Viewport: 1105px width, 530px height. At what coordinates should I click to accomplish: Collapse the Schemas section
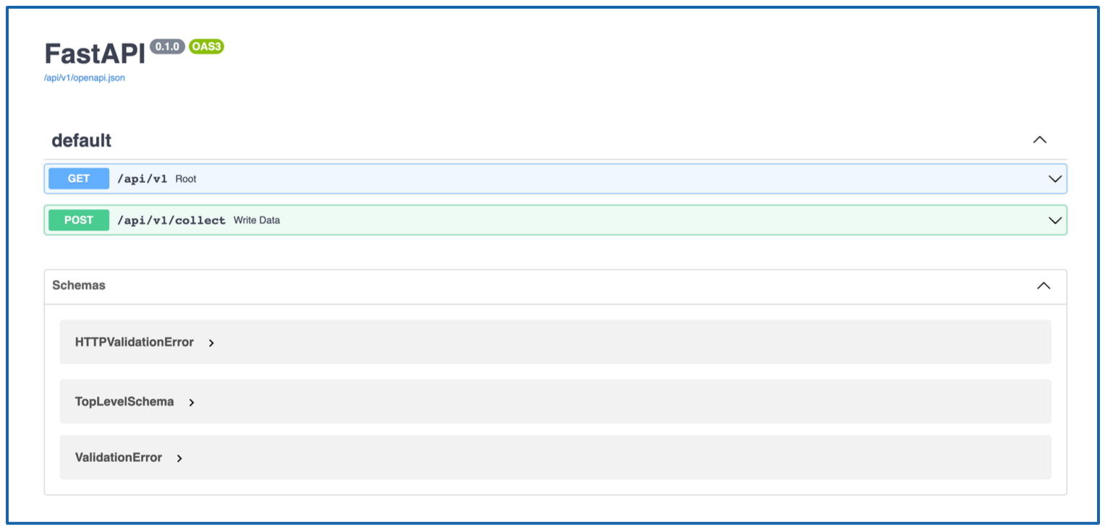1044,286
